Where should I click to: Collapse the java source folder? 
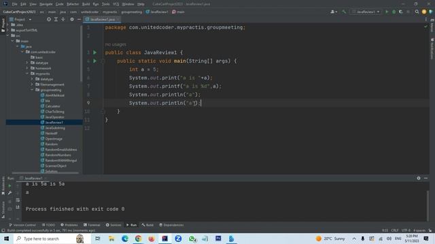tap(18, 47)
